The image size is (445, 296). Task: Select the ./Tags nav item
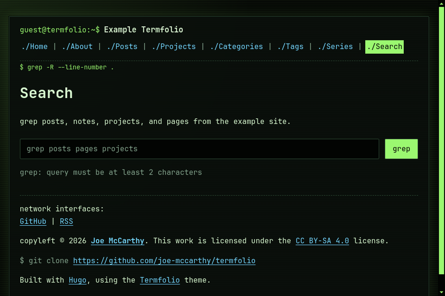pyautogui.click(x=290, y=47)
